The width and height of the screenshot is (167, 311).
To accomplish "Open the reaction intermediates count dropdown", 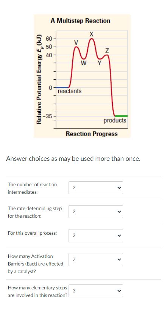I will click(96, 188).
